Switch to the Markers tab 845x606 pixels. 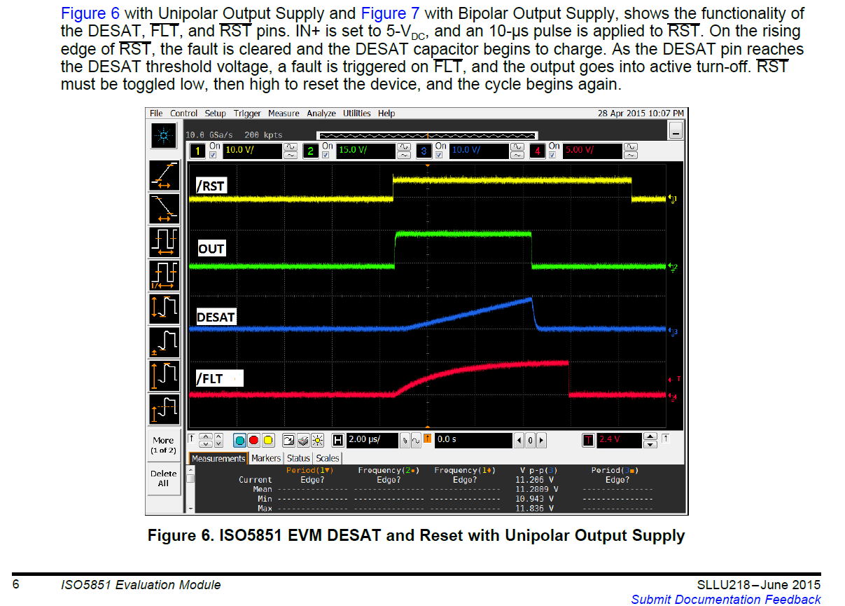[x=266, y=458]
